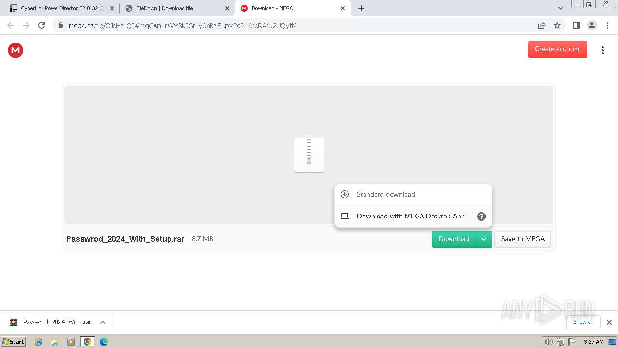Viewport: 618px width, 348px height.
Task: Open the Chrome three-dot menu
Action: pos(607,25)
